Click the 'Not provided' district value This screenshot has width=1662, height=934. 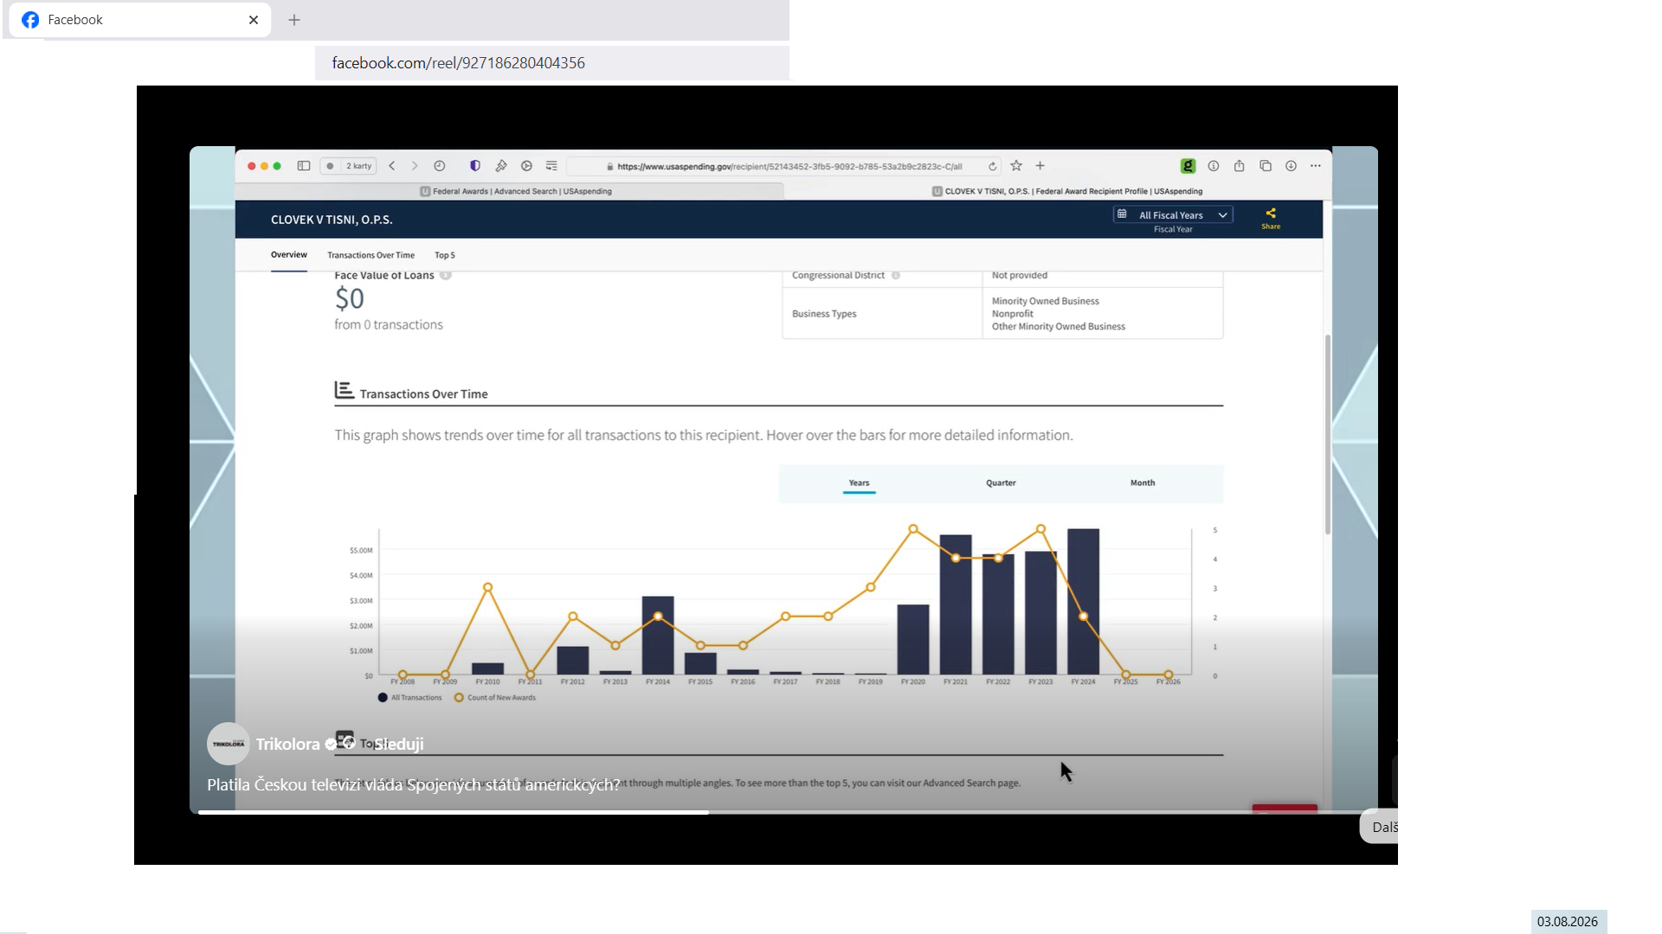click(1020, 275)
